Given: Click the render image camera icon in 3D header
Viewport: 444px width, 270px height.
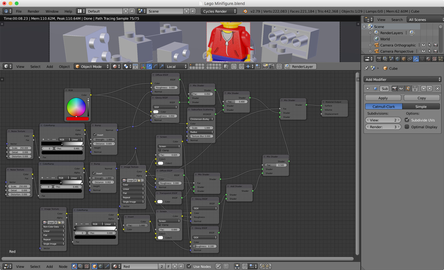Looking at the screenshot, I should 265,67.
